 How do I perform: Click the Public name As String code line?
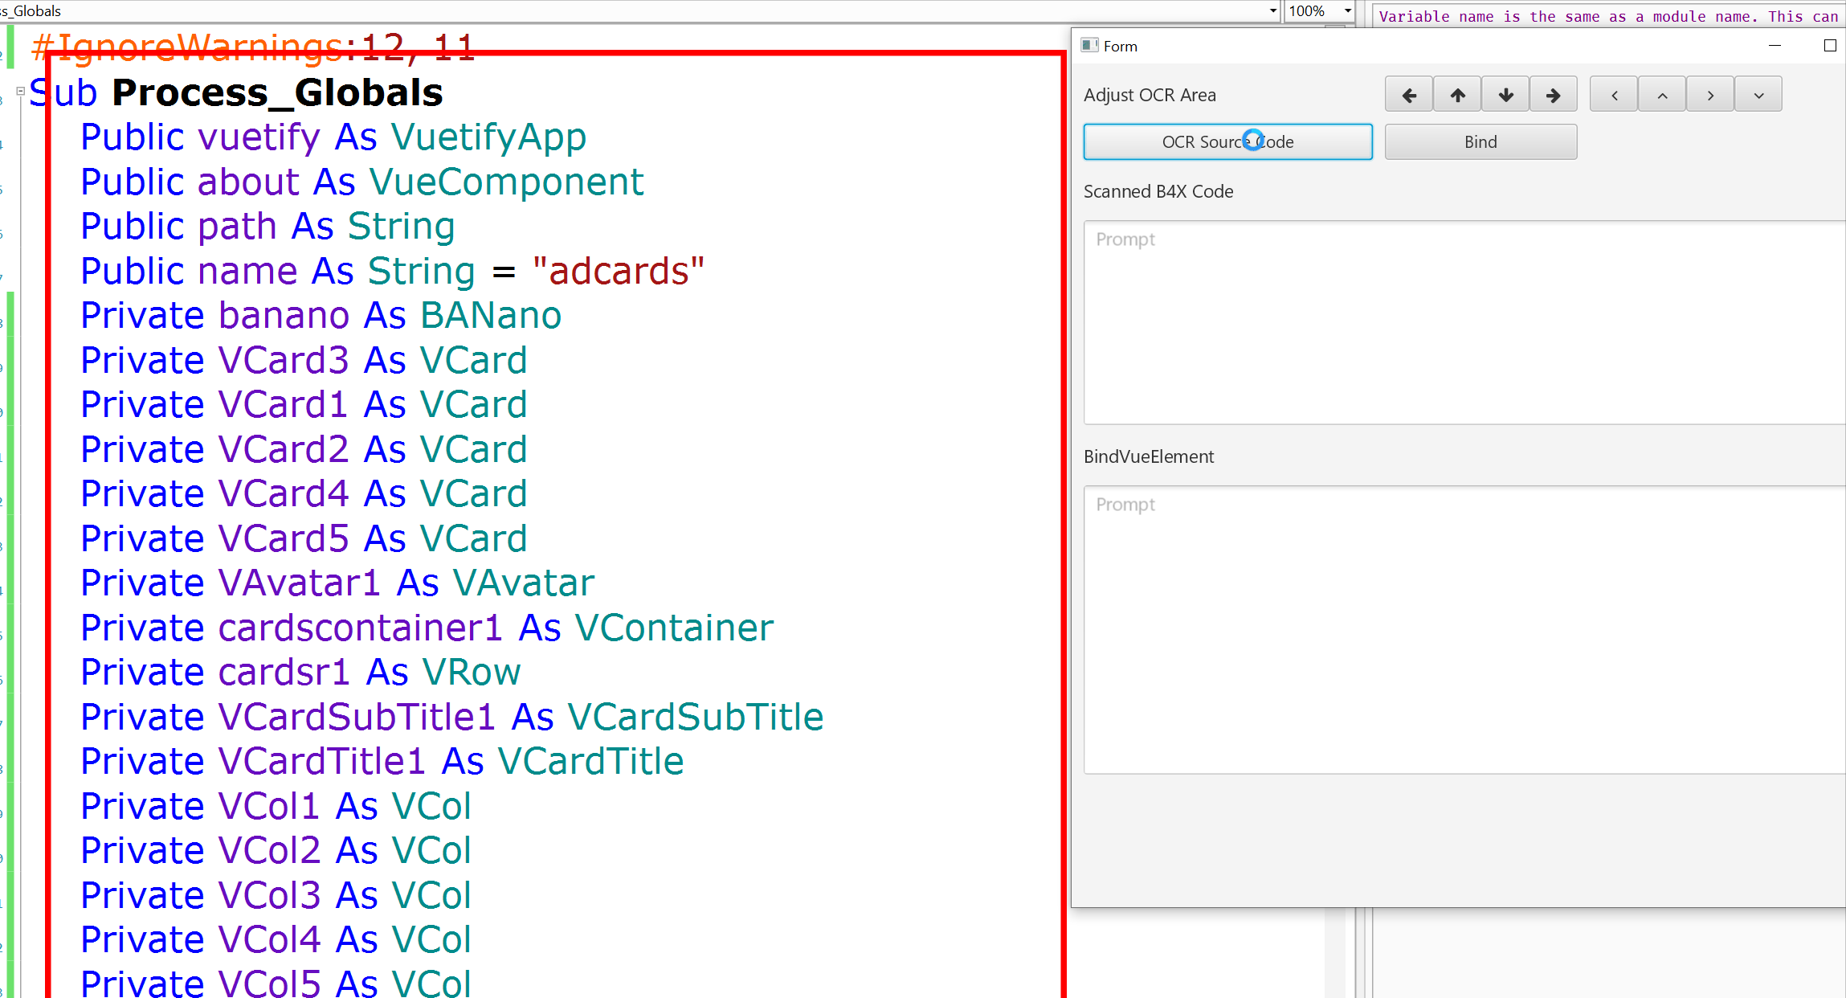(x=392, y=272)
